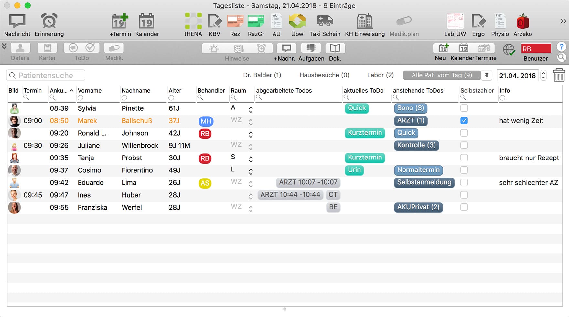The image size is (569, 317).
Task: Open the KH Einweisung form
Action: [x=365, y=22]
